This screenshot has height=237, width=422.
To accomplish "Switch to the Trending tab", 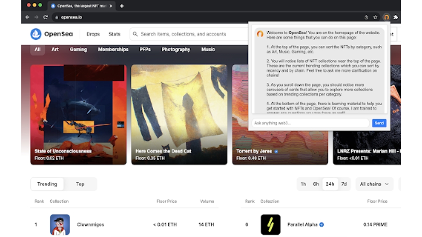I will [x=47, y=184].
